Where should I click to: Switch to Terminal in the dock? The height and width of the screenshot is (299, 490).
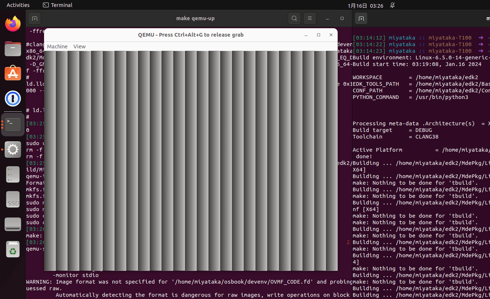13,125
